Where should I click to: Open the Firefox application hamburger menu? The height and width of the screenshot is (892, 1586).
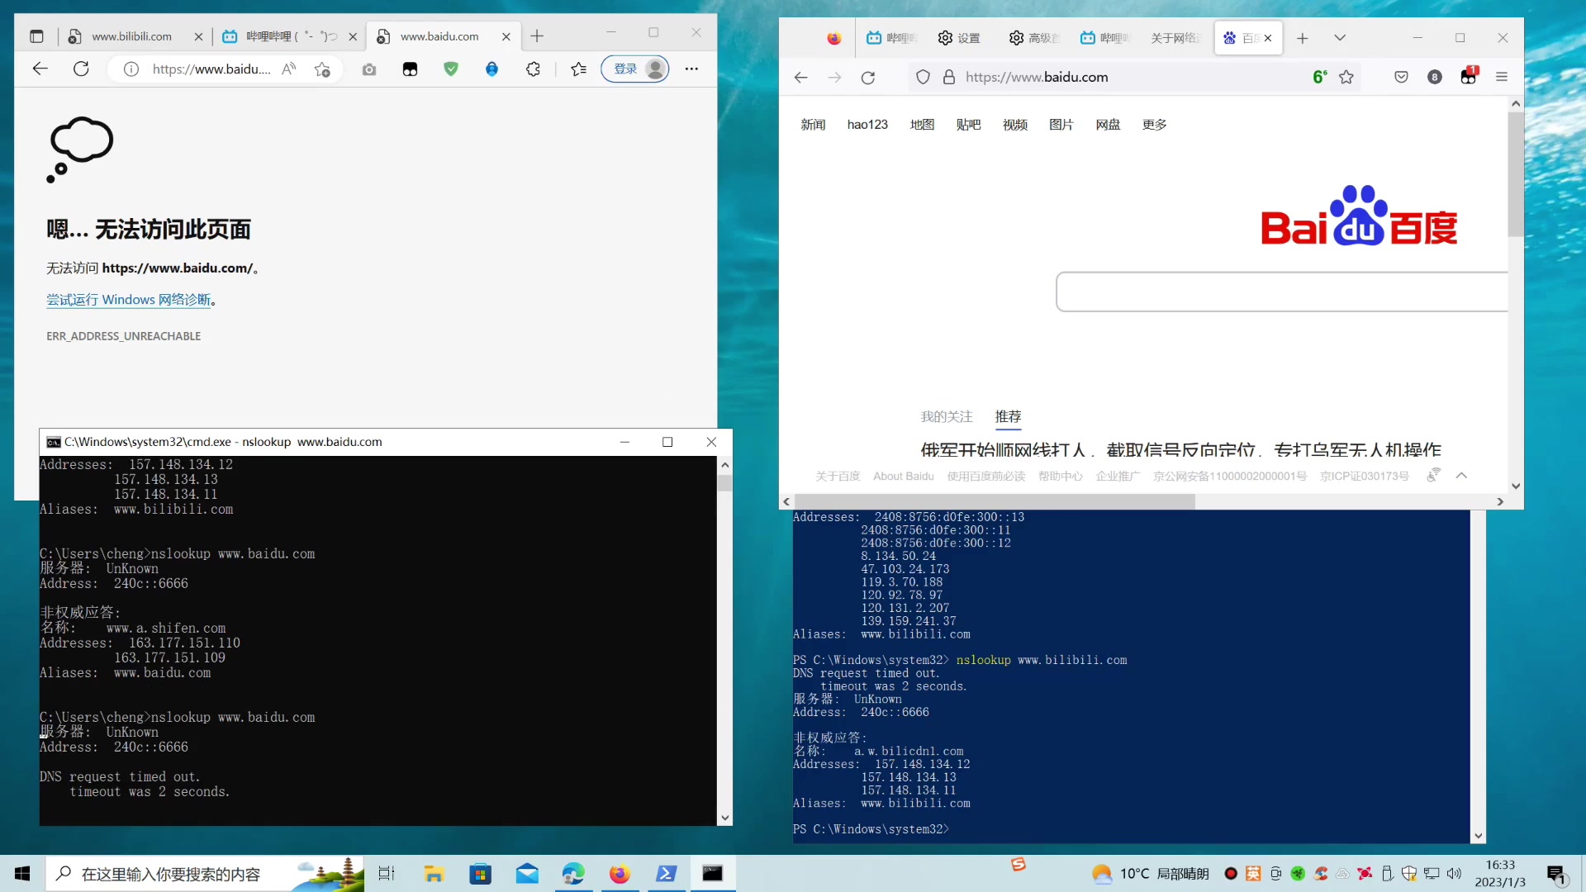1502,77
